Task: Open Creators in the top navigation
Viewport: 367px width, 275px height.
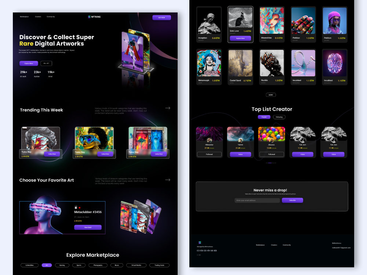Action: pos(38,16)
